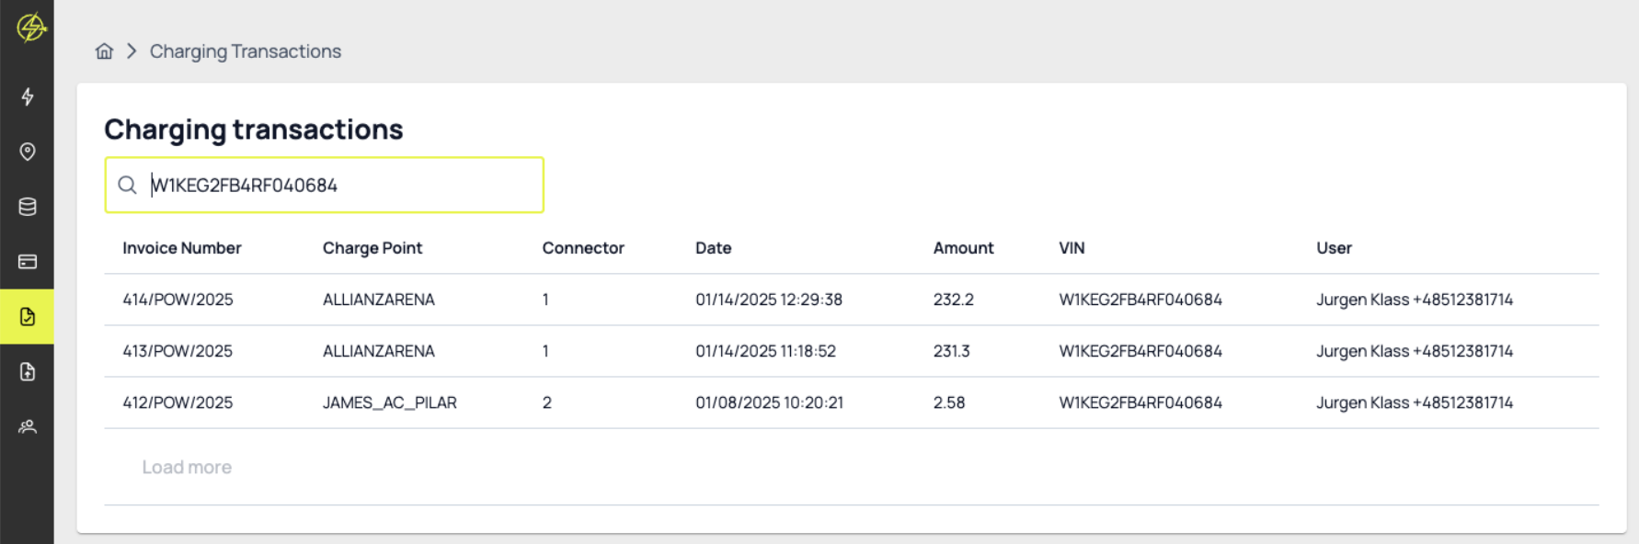Select invoice 413/POW/2025 row
The height and width of the screenshot is (544, 1639).
pos(178,351)
